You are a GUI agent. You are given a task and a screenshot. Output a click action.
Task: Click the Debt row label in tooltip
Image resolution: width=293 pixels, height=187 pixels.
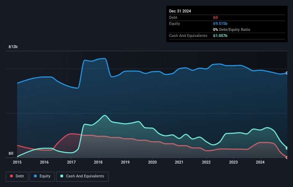click(173, 17)
